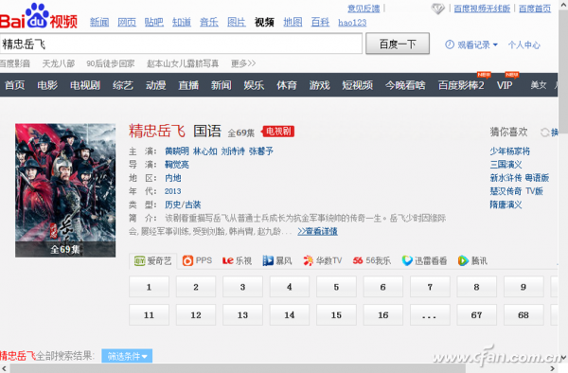Switch to PPS video source
Screen dimensions: 568x373
[197, 260]
